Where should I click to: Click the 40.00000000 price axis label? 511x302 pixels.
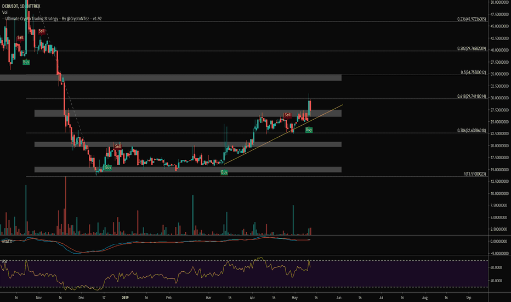(499, 51)
